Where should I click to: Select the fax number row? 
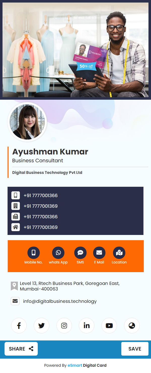[x=75, y=217]
